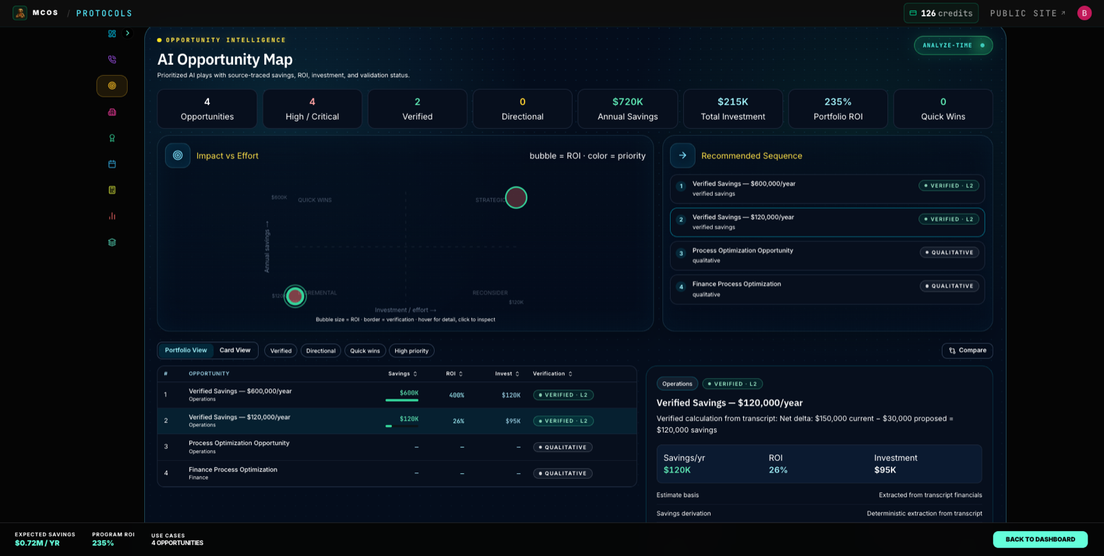Click the 0 Quick Wins stat card
Image resolution: width=1104 pixels, height=556 pixels.
click(x=943, y=109)
